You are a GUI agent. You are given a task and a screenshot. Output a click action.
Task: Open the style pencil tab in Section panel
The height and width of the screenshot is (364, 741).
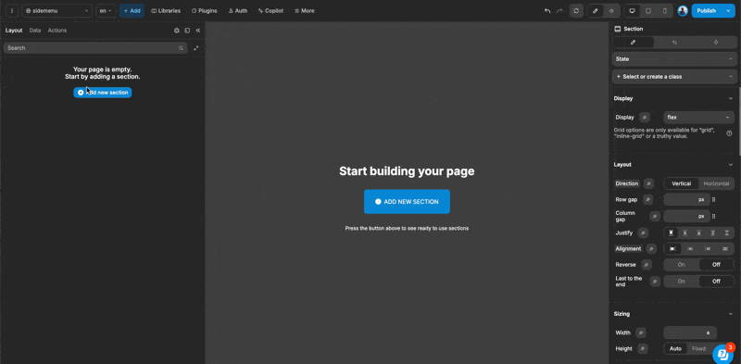click(634, 42)
